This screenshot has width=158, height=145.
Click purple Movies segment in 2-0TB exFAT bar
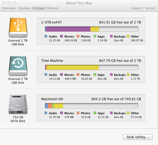tap(68, 29)
